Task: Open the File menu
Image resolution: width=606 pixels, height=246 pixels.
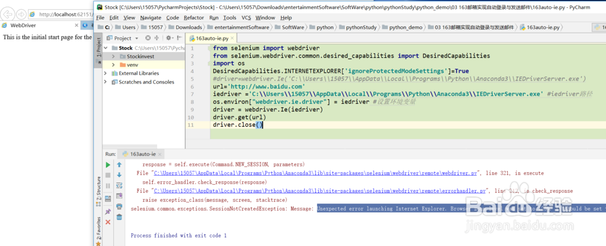Action: tap(100, 18)
